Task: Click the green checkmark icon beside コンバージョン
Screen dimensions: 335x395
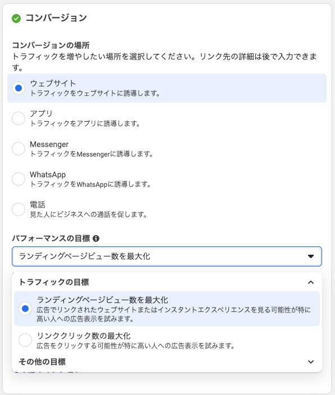Action: click(16, 19)
